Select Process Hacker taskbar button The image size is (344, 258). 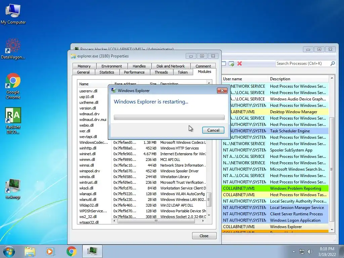tap(92, 251)
